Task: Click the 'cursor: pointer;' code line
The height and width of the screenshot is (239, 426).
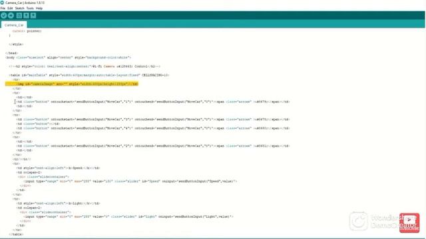Action: click(x=27, y=31)
